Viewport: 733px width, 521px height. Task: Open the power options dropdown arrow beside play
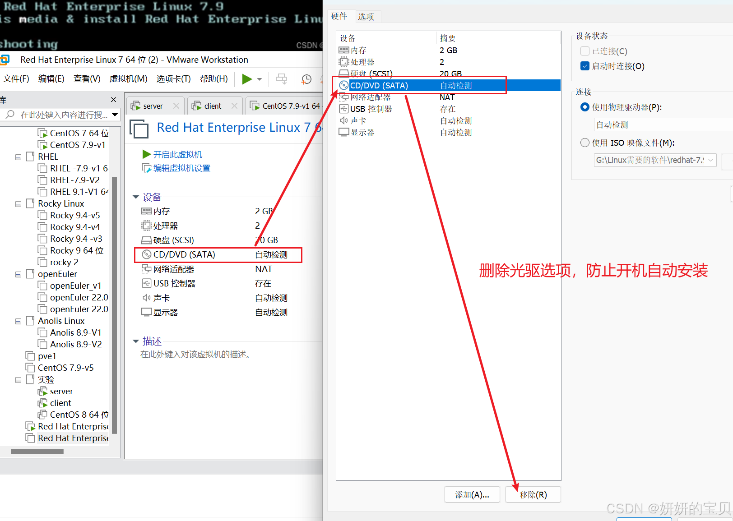click(260, 79)
